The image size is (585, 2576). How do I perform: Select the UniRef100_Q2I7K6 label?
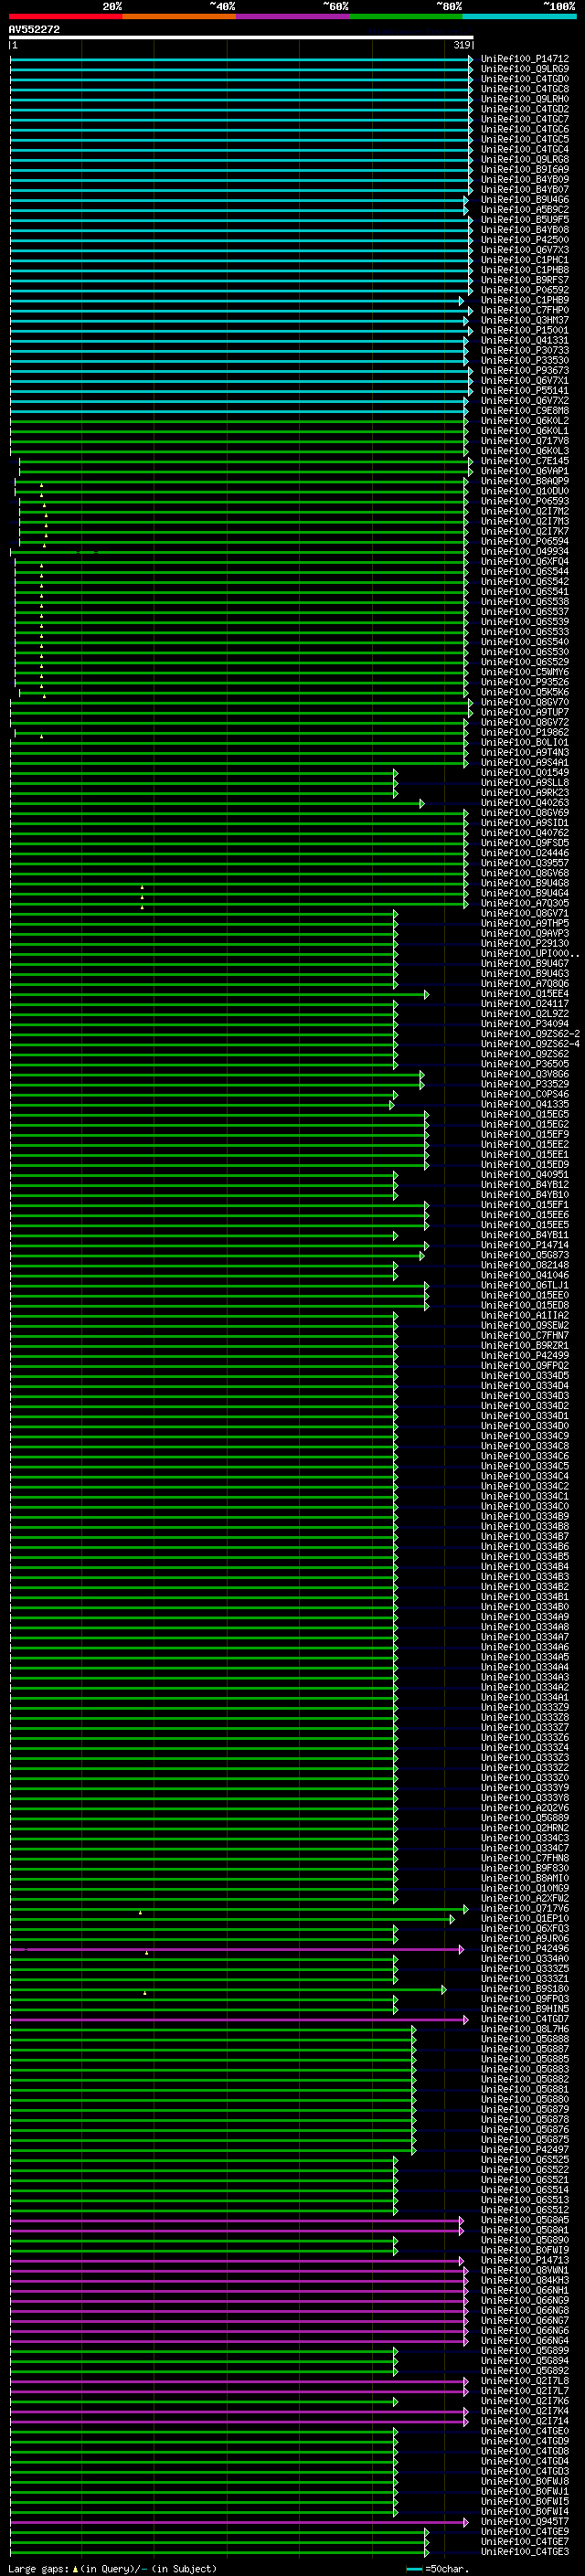coord(525,2401)
